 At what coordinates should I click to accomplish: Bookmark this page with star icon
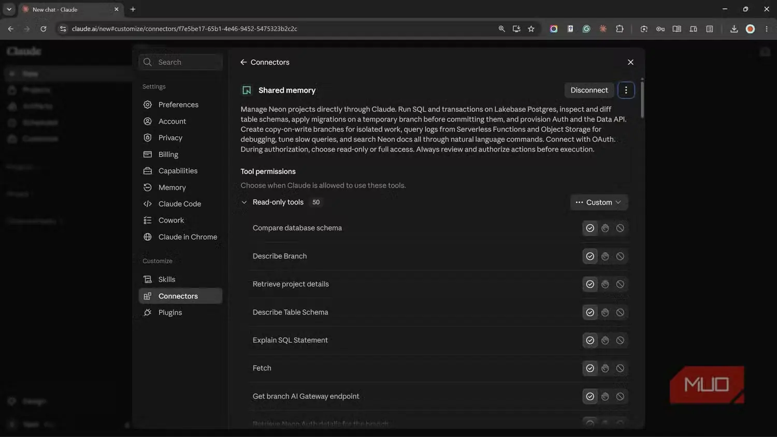click(x=531, y=29)
